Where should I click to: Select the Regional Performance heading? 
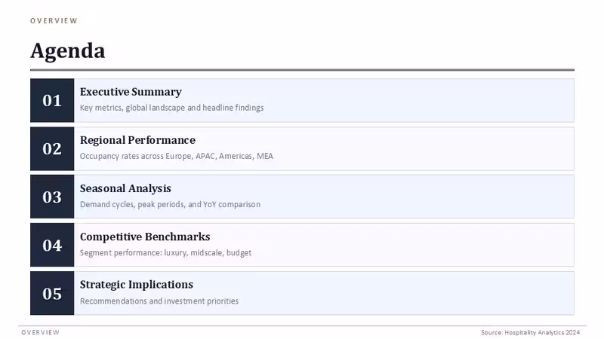[137, 140]
